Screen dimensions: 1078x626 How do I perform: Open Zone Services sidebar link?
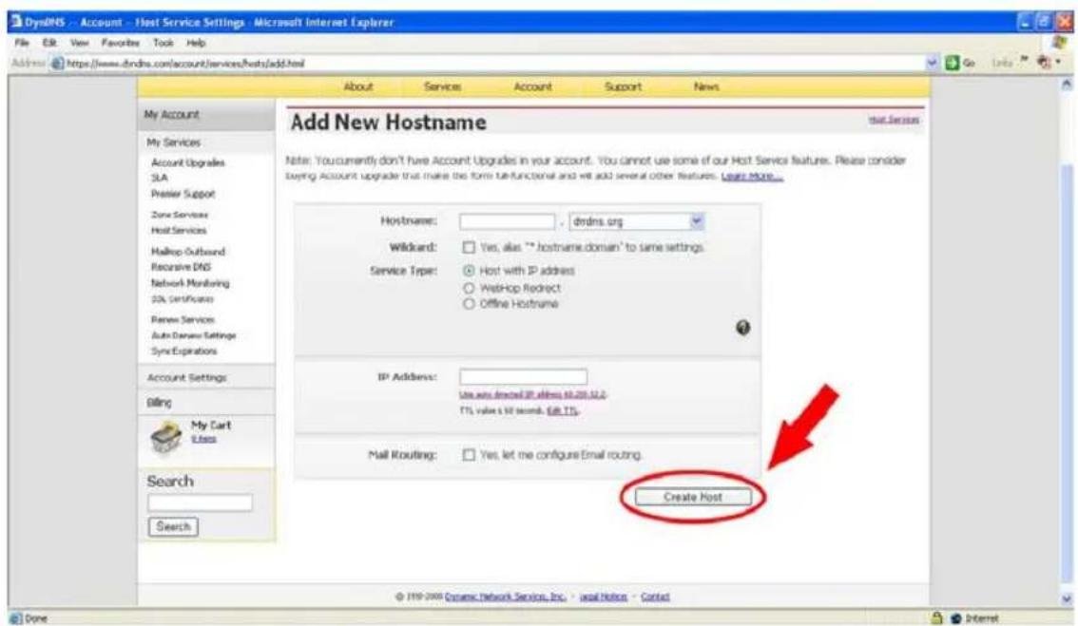[x=180, y=215]
